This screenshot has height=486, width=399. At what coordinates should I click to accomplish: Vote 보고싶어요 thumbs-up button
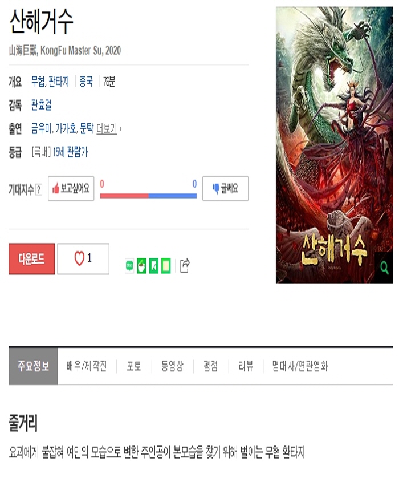point(71,188)
